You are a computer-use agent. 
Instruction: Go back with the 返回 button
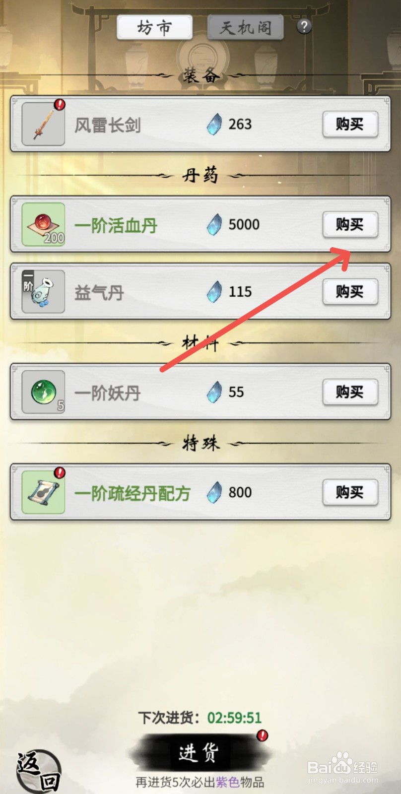point(39,772)
